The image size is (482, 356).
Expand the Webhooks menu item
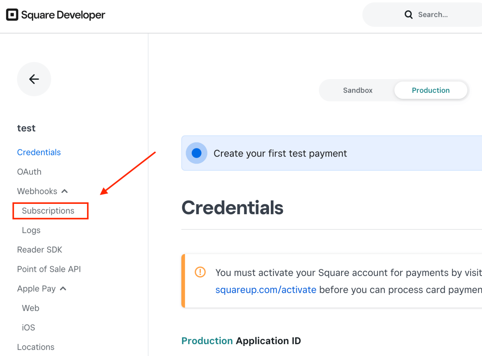[37, 191]
